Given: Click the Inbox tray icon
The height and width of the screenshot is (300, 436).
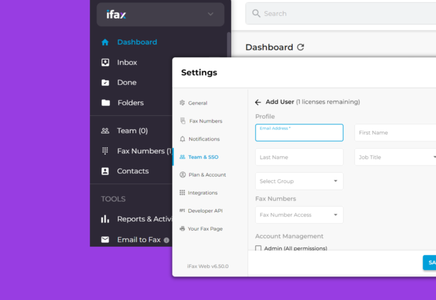Looking at the screenshot, I should click(x=105, y=63).
